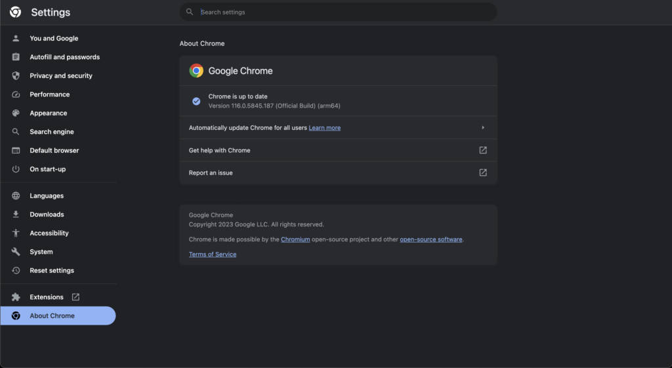This screenshot has width=672, height=368.
Task: Click the shield icon for Privacy and security
Action: coord(16,75)
